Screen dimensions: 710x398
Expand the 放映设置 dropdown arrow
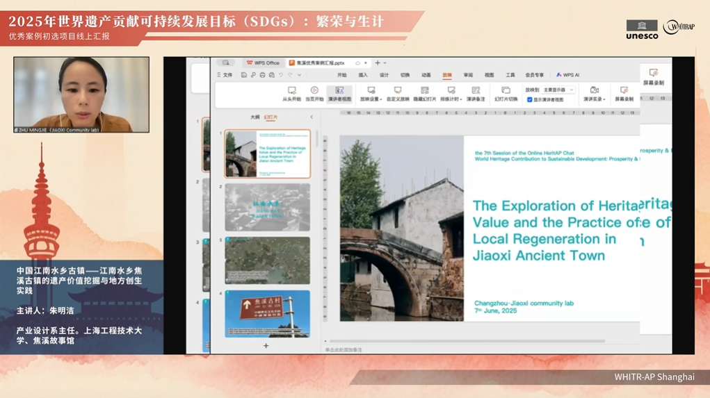click(381, 100)
